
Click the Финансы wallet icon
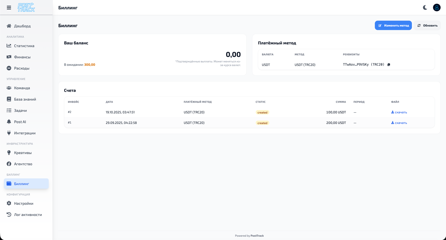(x=9, y=57)
